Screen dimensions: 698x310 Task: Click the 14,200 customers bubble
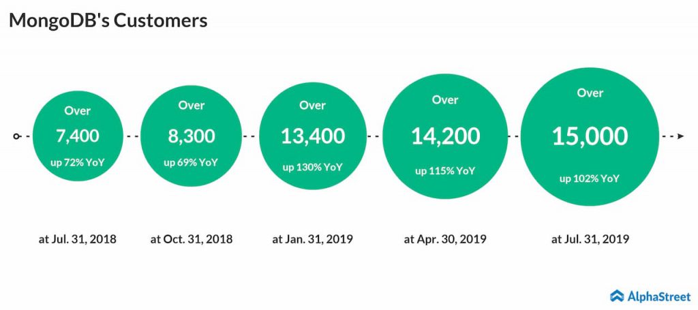click(445, 136)
